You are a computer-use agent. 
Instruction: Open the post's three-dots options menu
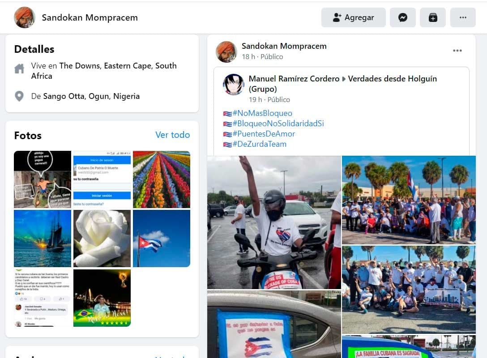[x=457, y=51]
